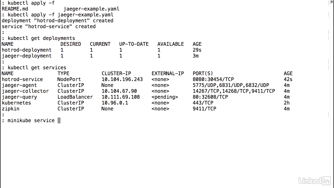Screen dimensions: 334x188
Task: Click README.md in autocomplete listing
Action: coord(15,9)
